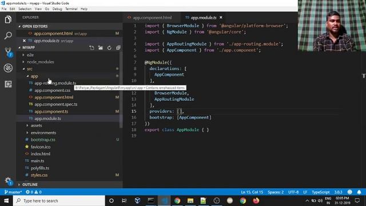The image size is (366, 206).
Task: Open app.component.css in file tree
Action: tap(52, 90)
